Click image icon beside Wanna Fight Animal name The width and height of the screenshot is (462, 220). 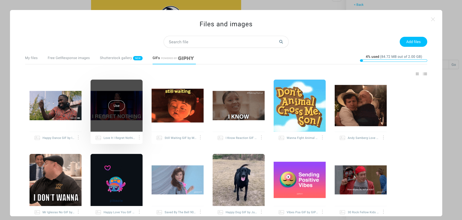point(281,138)
